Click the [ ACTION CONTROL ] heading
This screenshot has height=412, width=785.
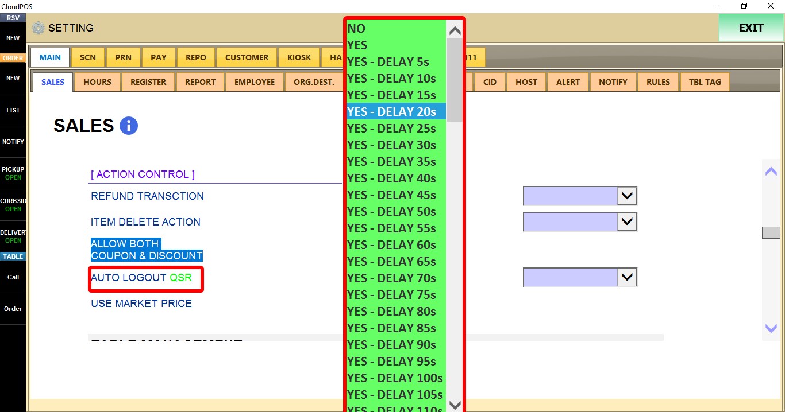[143, 174]
